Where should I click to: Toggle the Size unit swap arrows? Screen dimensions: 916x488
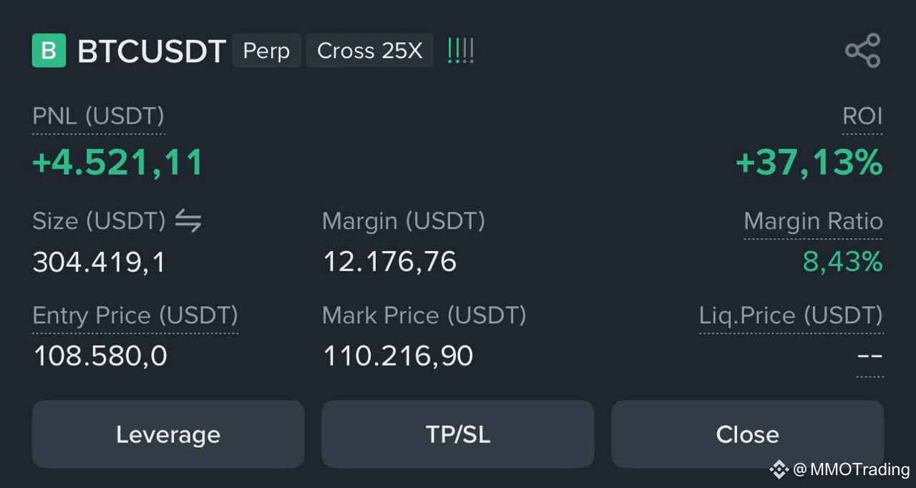[188, 221]
